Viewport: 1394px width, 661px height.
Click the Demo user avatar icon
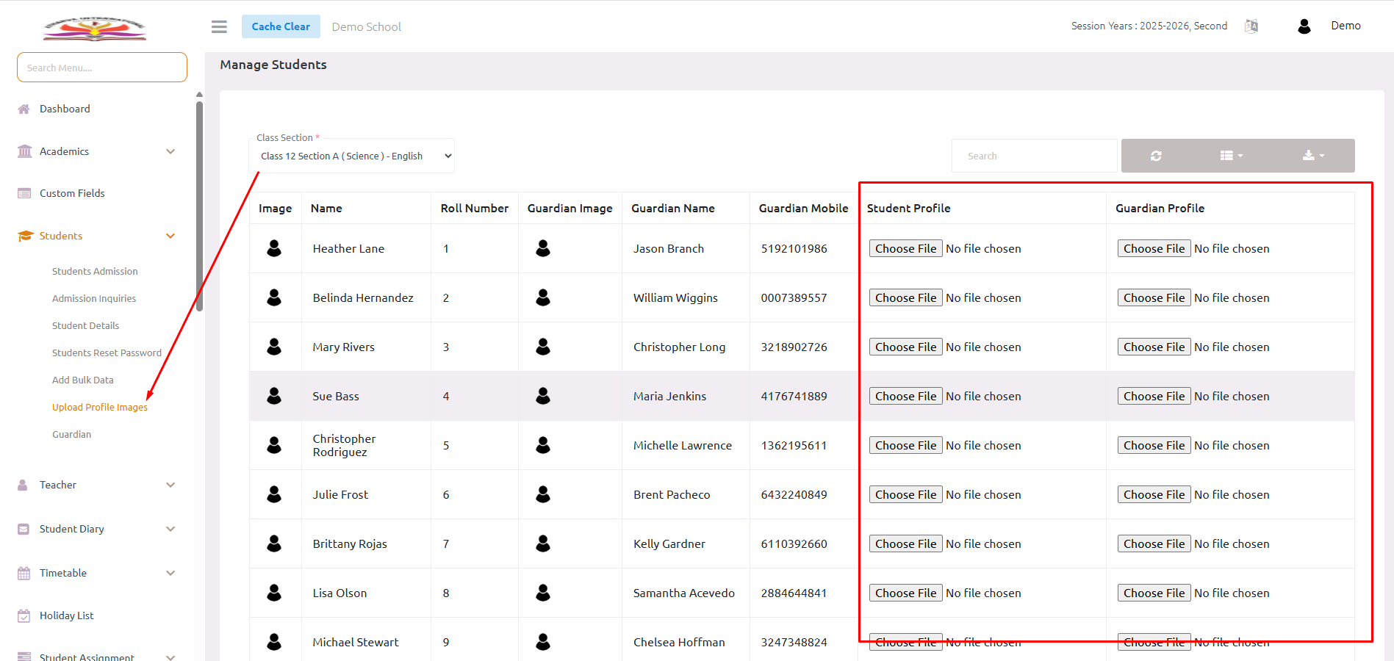(1304, 26)
